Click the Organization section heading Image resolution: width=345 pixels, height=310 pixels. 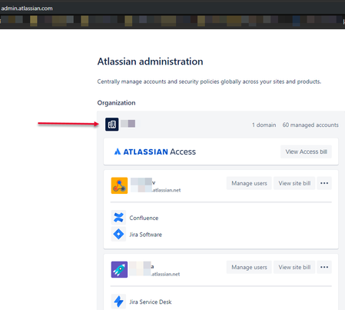pos(116,103)
